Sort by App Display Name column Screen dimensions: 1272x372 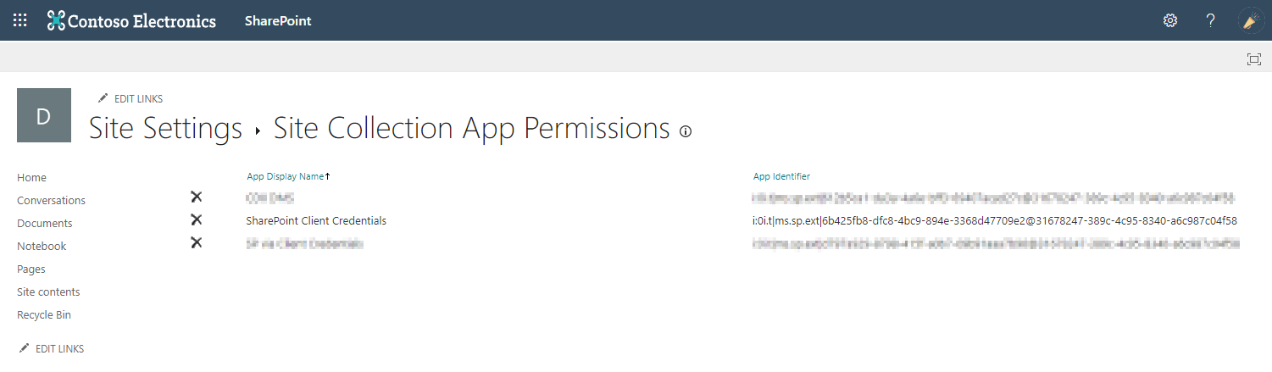[x=286, y=176]
